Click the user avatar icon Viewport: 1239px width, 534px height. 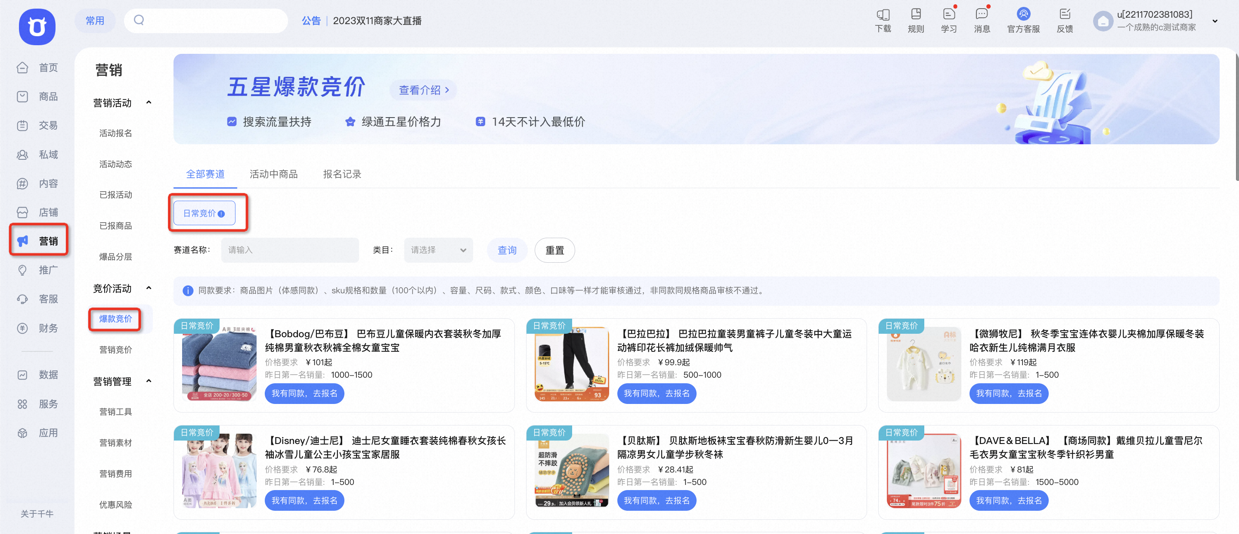pyautogui.click(x=1103, y=21)
